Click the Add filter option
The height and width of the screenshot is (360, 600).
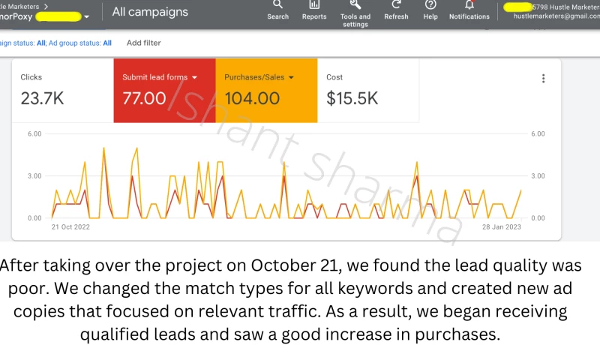pos(143,43)
